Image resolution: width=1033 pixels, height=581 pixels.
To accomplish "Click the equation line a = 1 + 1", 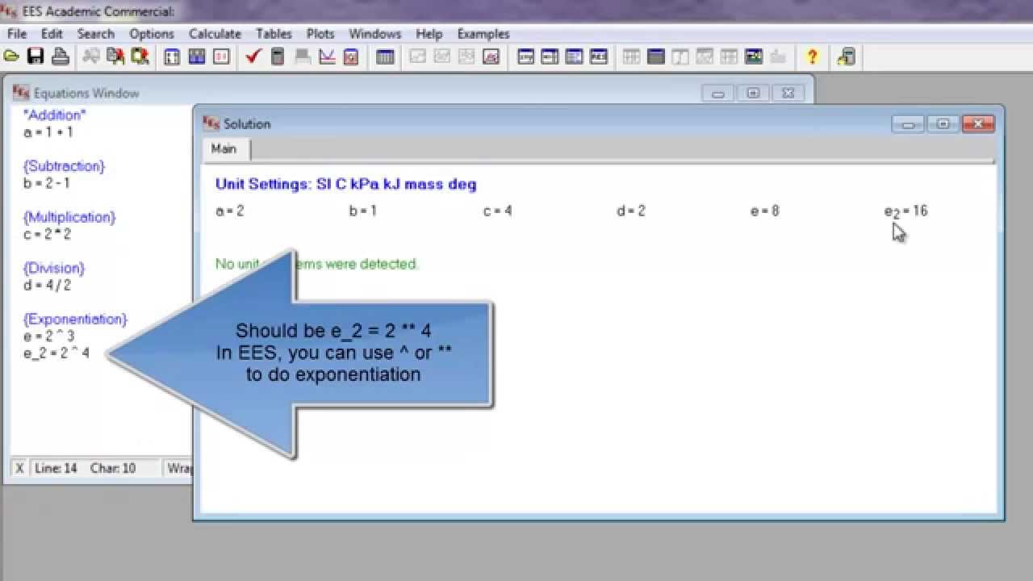I will 48,132.
